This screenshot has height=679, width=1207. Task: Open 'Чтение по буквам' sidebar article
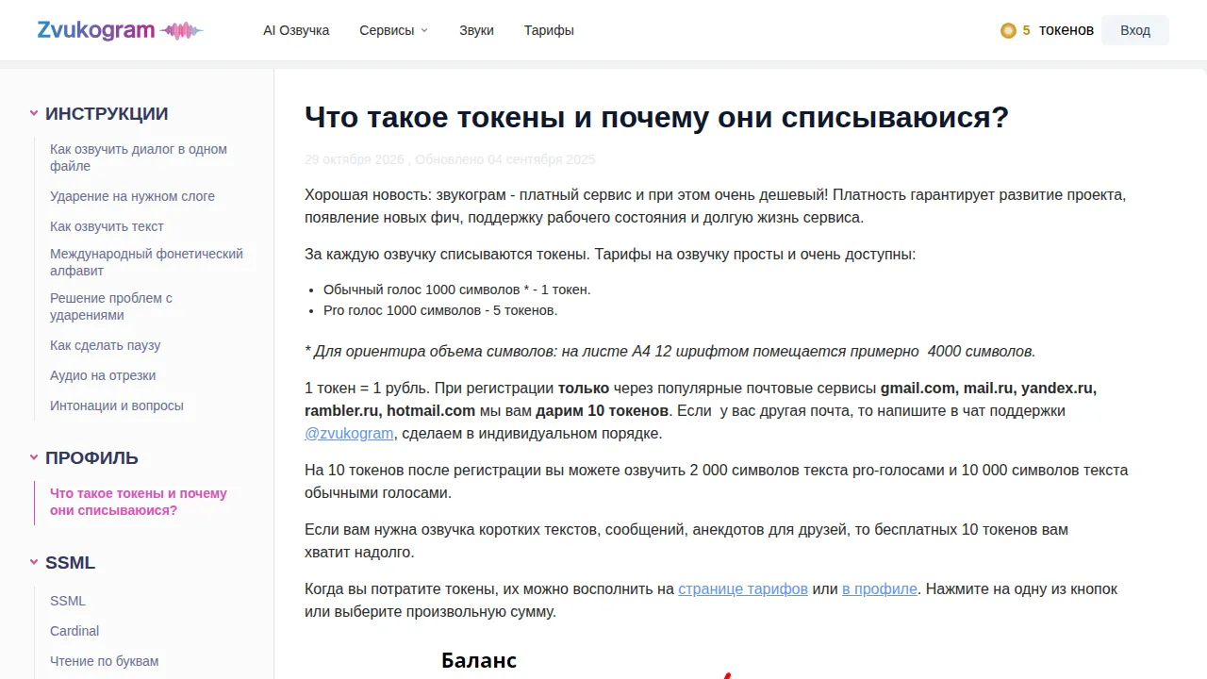105,661
